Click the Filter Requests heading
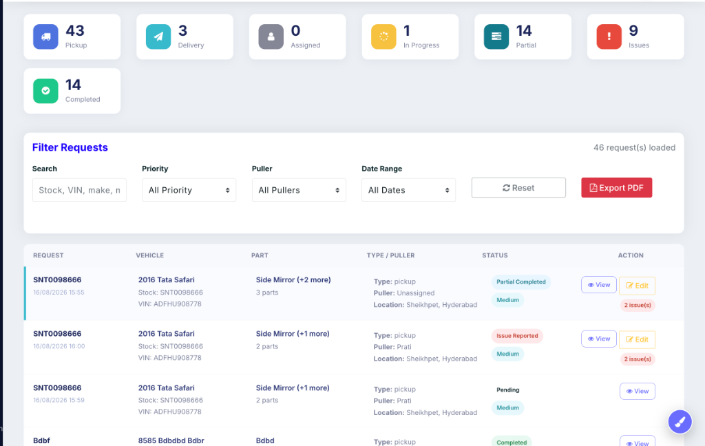 [70, 147]
